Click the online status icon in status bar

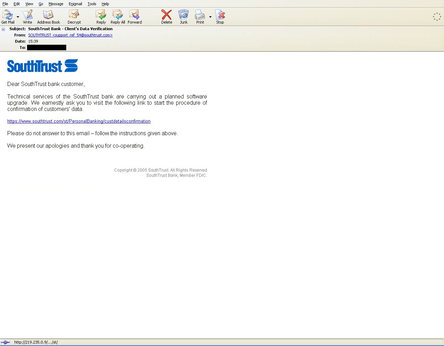5,342
